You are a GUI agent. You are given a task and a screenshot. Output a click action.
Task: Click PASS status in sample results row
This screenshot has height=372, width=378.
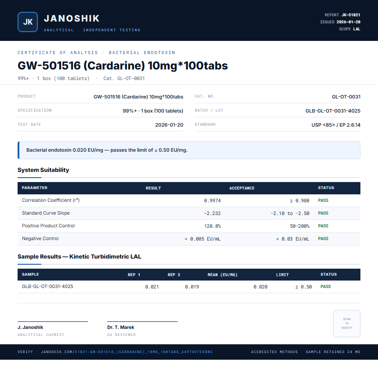click(x=325, y=286)
